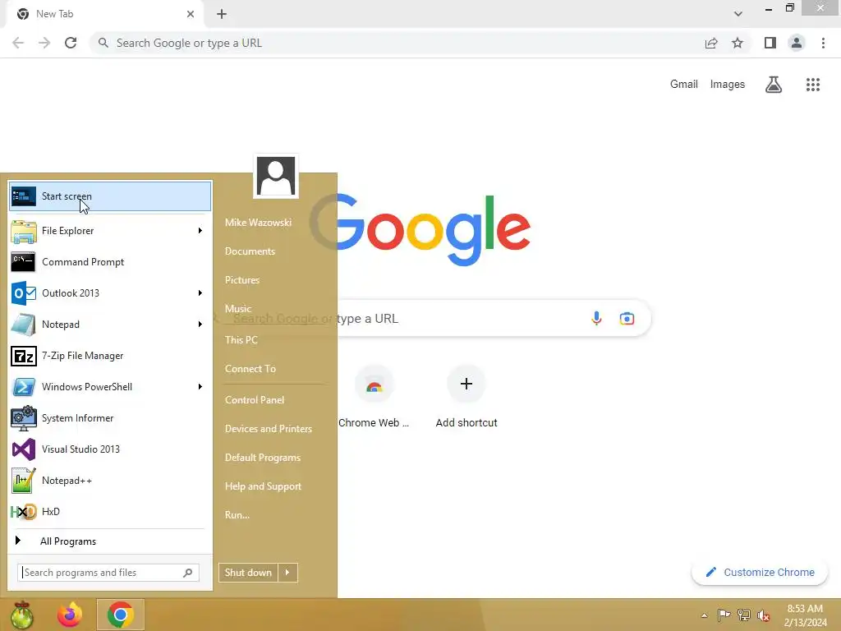Click the HxD hex editor icon
This screenshot has height=631, width=841.
coord(24,511)
